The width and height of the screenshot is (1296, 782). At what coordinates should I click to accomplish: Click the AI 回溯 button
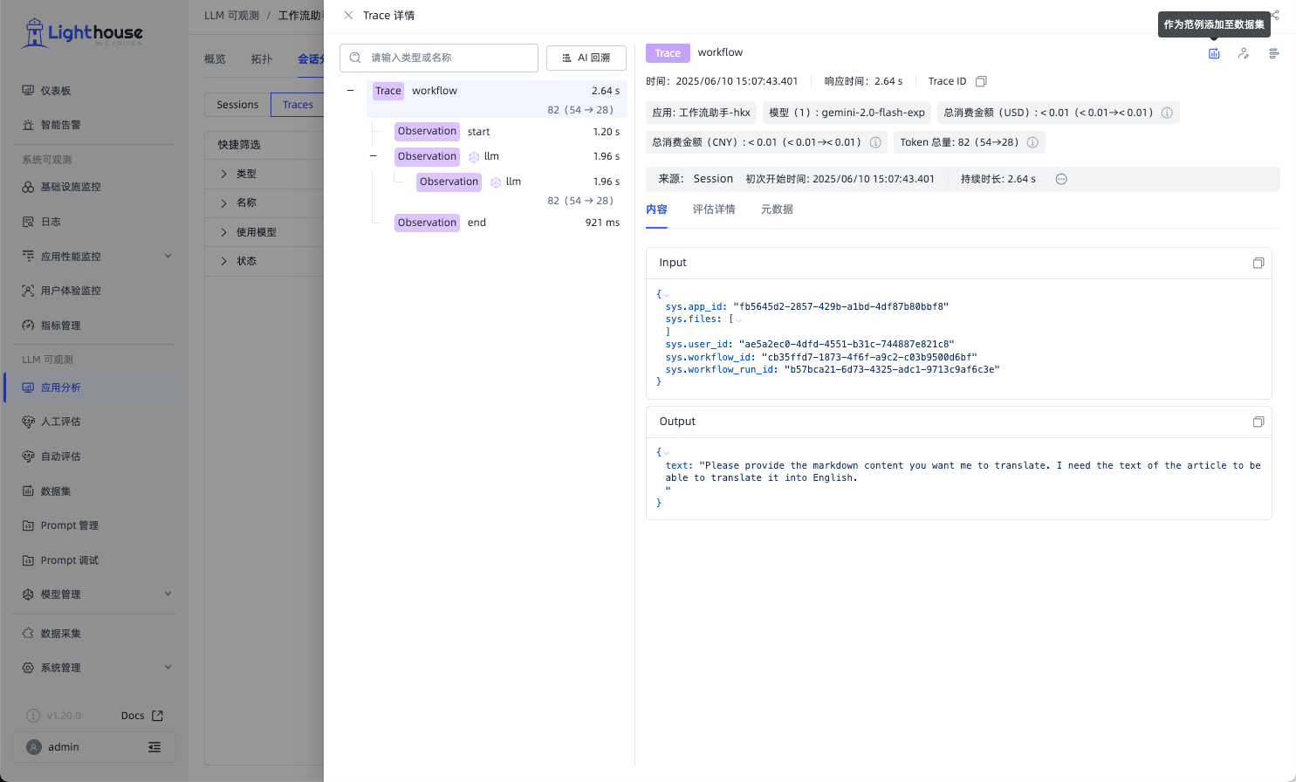(x=586, y=58)
